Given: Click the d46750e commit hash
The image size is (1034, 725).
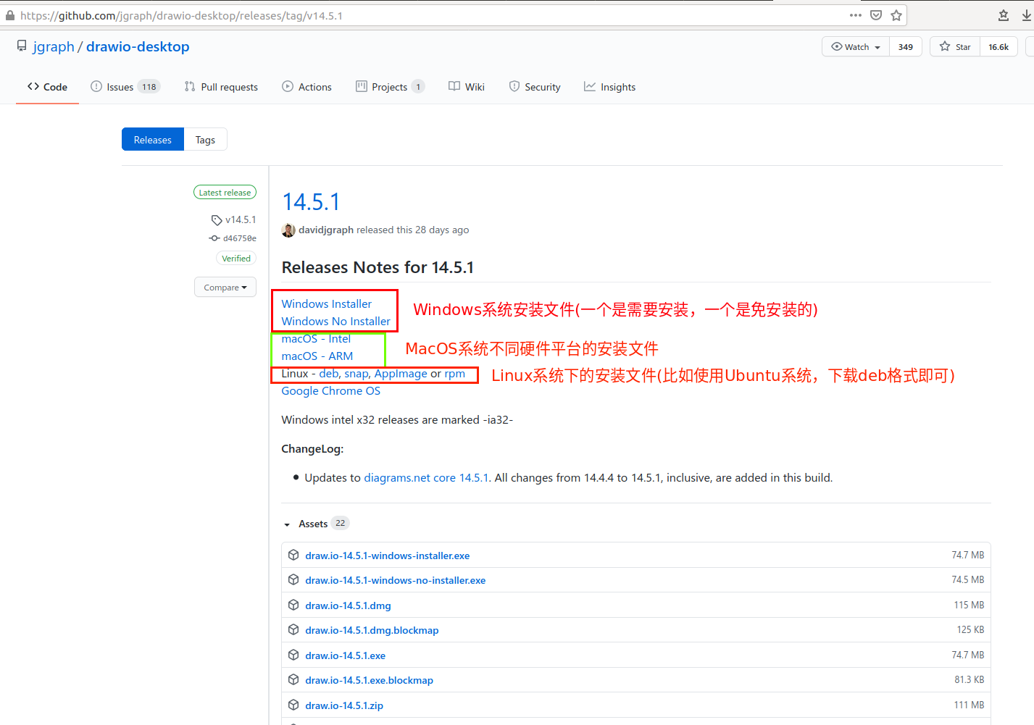Looking at the screenshot, I should click(x=240, y=238).
